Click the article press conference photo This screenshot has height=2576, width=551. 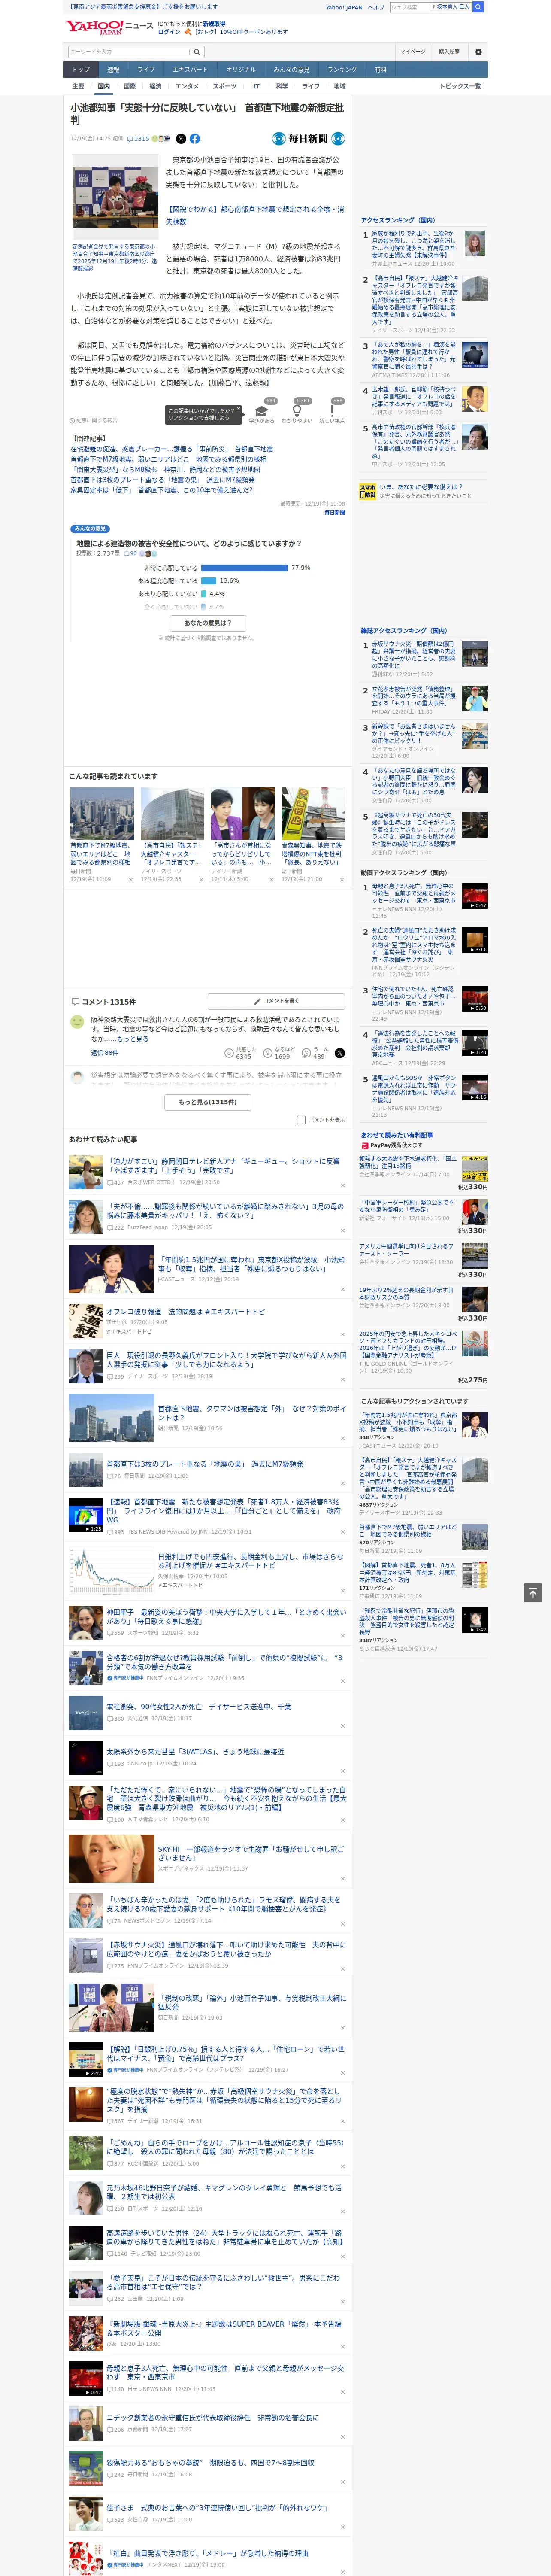[x=115, y=197]
